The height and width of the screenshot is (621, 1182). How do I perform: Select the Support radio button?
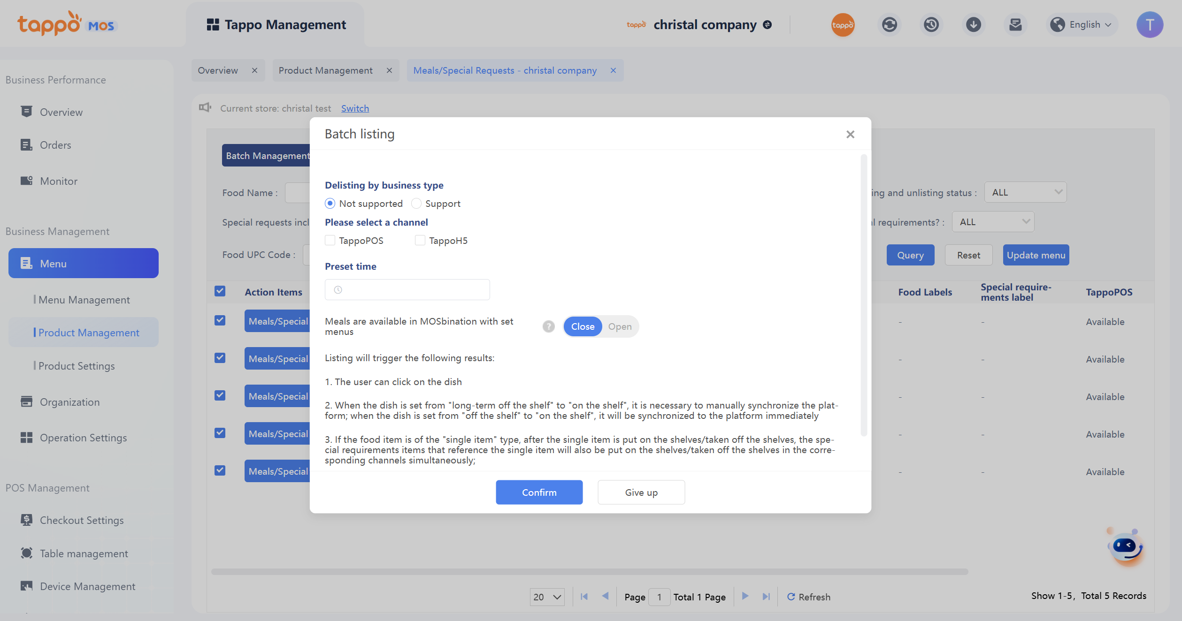[x=416, y=204]
